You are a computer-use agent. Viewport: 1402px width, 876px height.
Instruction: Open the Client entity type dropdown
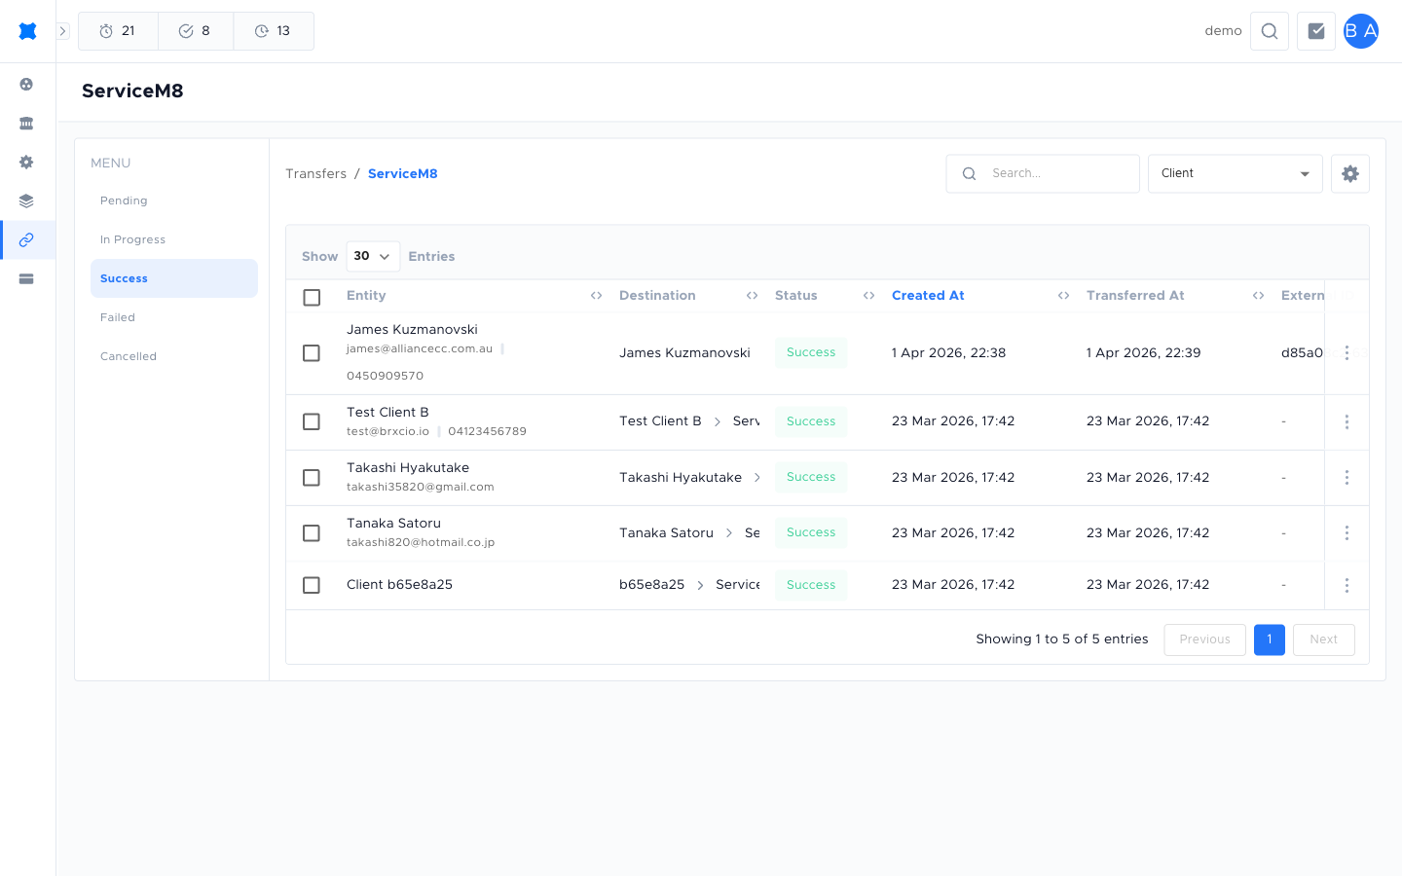[1236, 173]
